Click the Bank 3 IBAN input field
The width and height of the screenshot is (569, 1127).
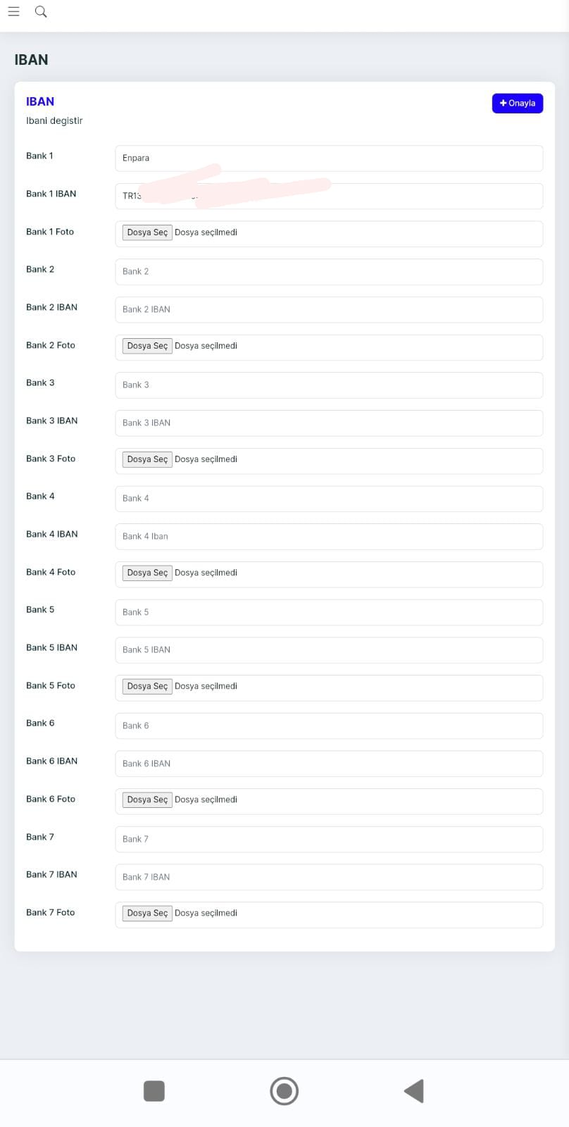click(329, 423)
